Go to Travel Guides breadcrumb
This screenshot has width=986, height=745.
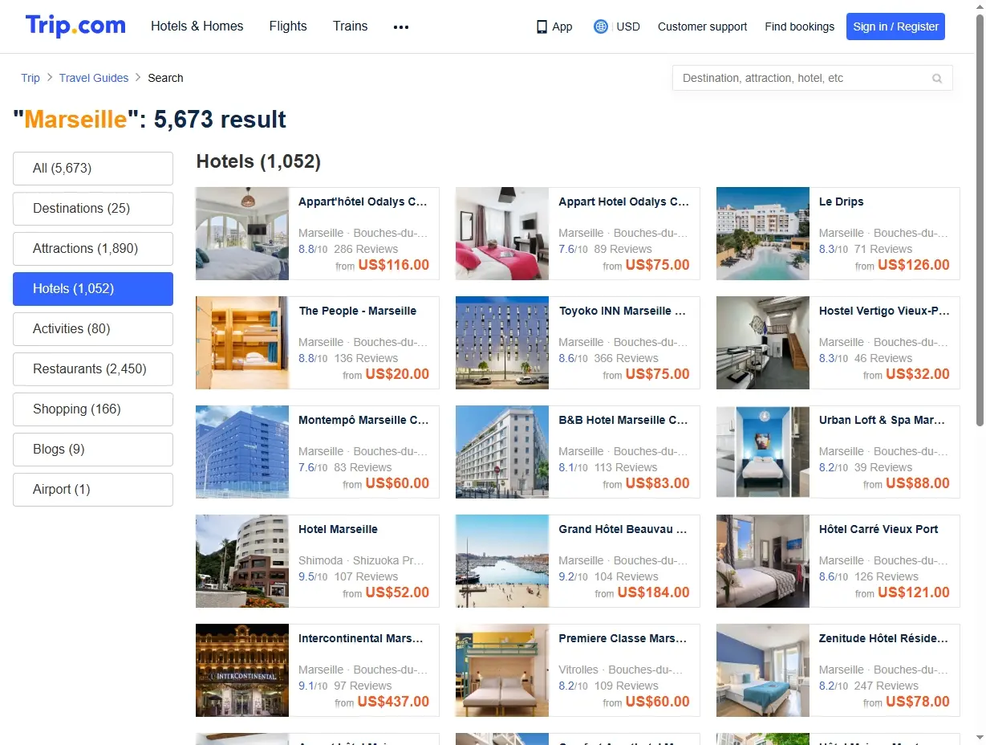(x=94, y=78)
